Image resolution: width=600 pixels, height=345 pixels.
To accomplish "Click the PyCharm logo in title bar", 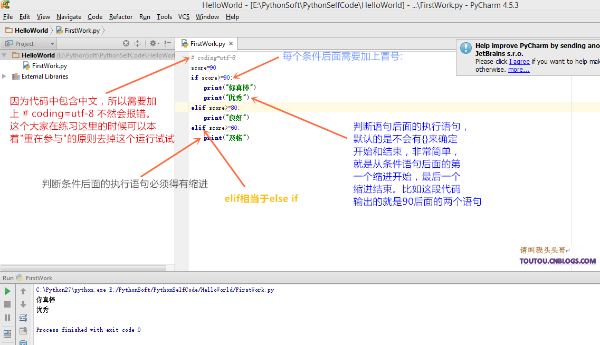I will point(5,5).
